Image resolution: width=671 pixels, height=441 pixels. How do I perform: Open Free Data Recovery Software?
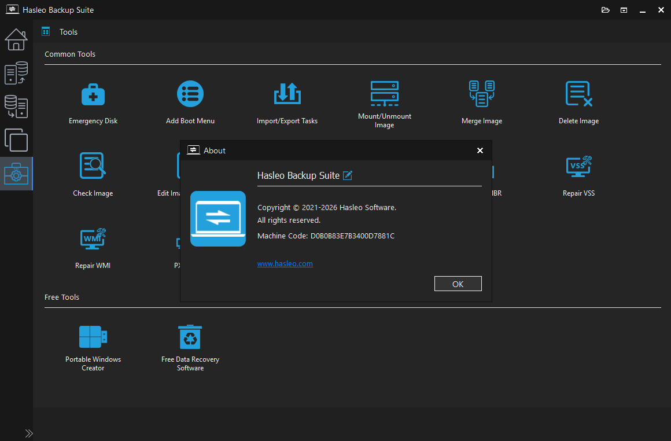coord(190,348)
